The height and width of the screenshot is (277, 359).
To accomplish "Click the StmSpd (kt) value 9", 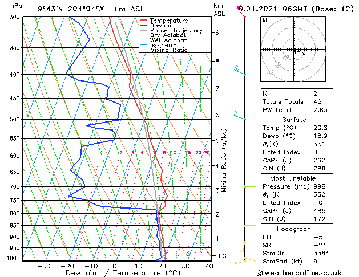I will pyautogui.click(x=315, y=262).
